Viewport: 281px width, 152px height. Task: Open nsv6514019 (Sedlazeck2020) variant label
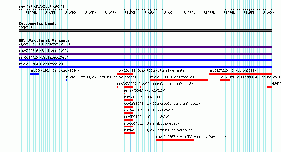coord(44,57)
